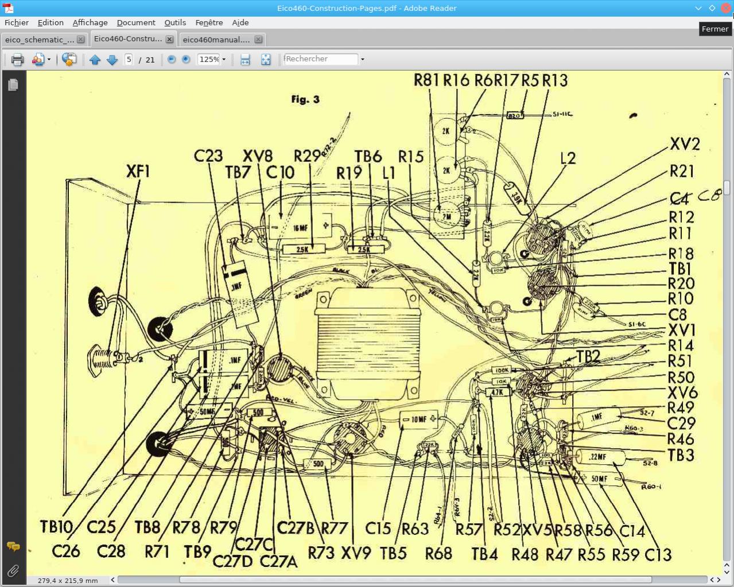734x587 pixels.
Task: Click the horizontal scrollbar thumb
Action: pyautogui.click(x=415, y=580)
